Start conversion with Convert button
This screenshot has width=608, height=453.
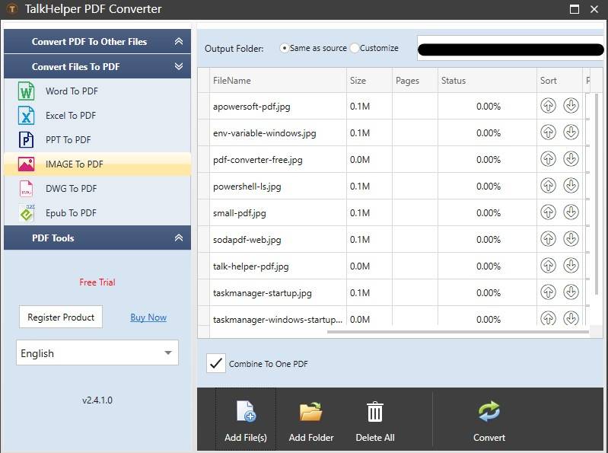489,421
